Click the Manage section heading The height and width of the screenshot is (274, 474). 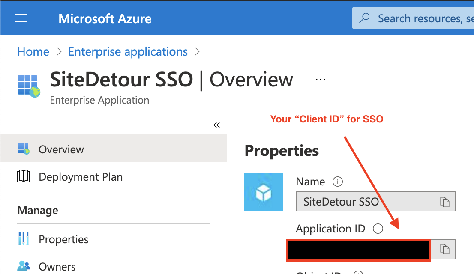[38, 210]
